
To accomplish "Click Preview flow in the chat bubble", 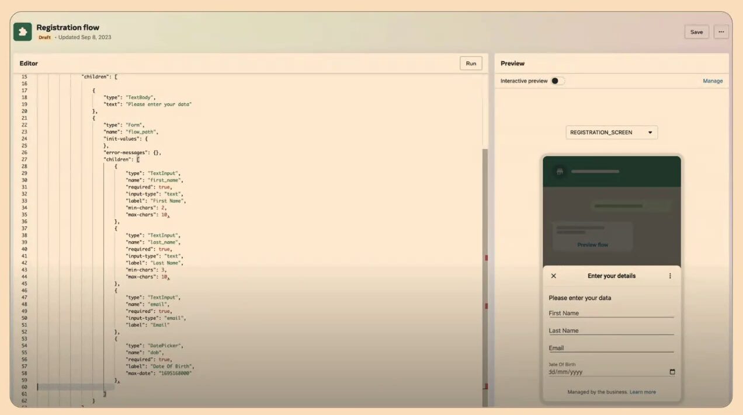I will [x=592, y=245].
